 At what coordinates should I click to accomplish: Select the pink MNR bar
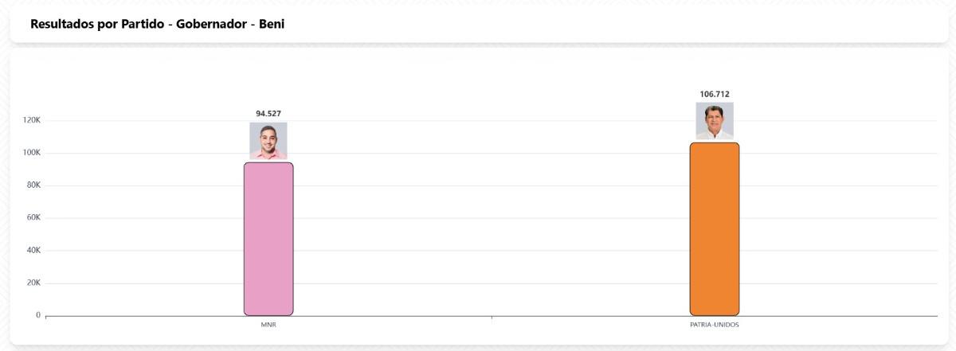(x=268, y=239)
